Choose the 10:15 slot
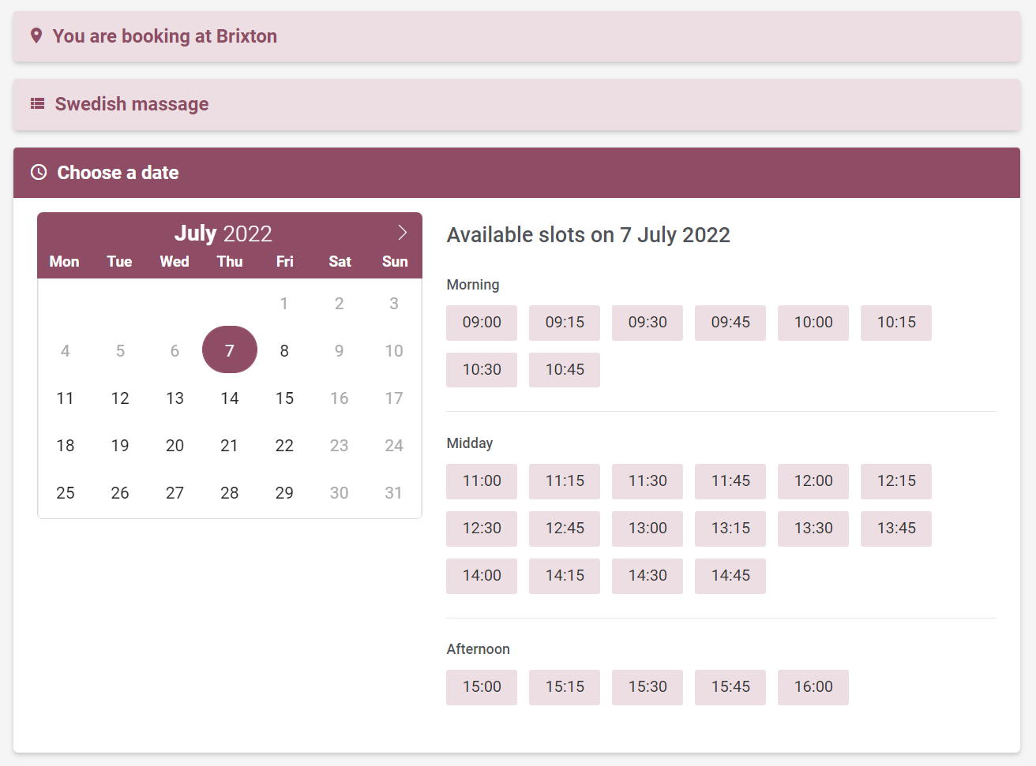Viewport: 1036px width, 766px height. 896,323
